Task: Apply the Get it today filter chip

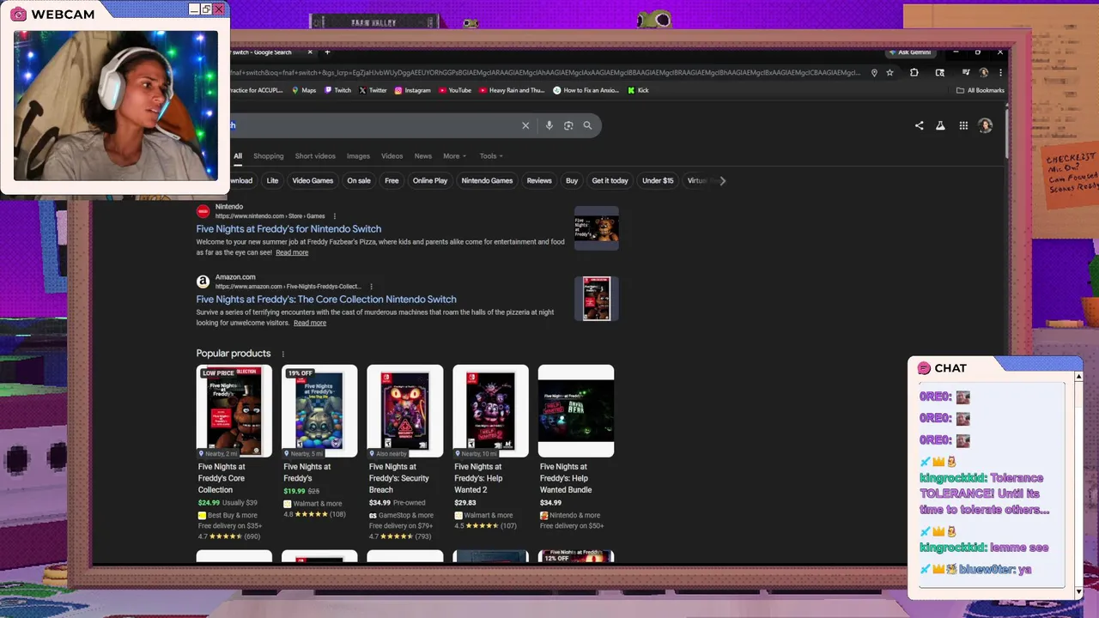Action: [x=610, y=180]
